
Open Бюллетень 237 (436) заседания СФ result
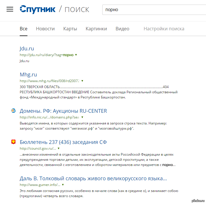tap(63, 142)
